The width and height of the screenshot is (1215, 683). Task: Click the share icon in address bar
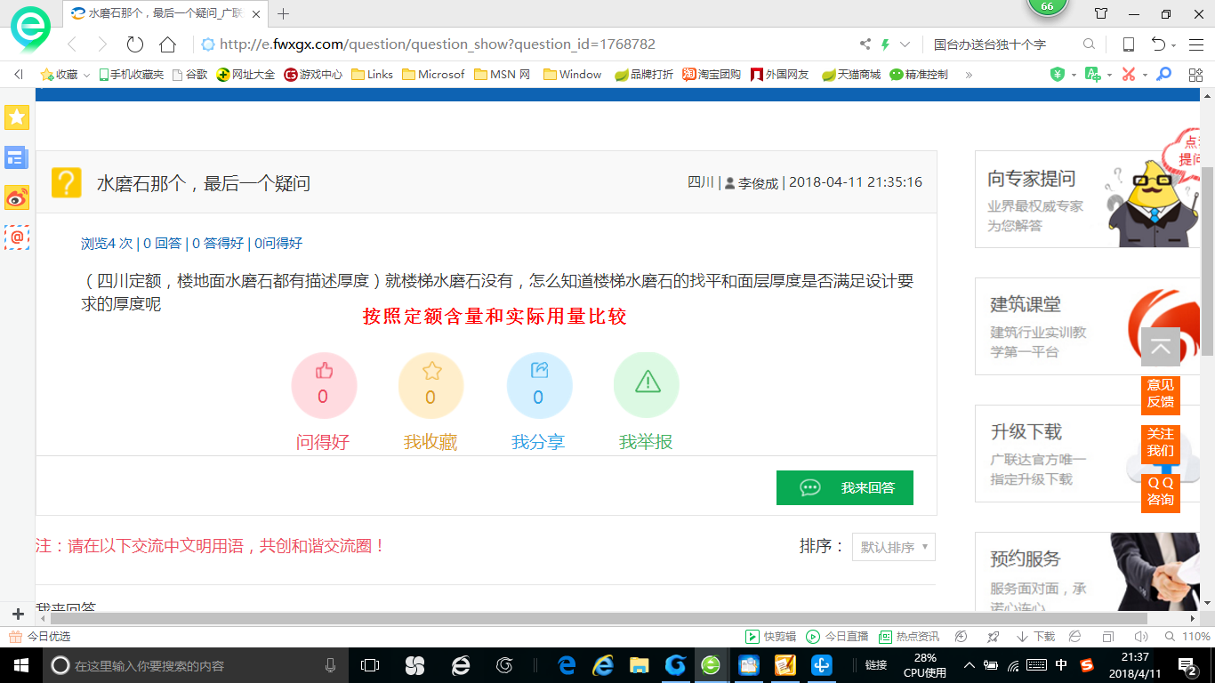(x=865, y=44)
